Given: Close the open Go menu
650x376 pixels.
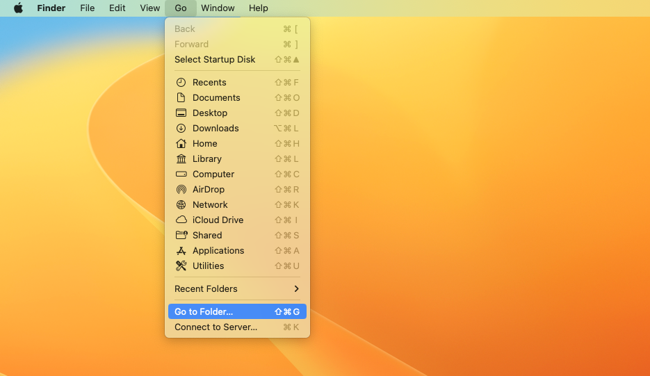Looking at the screenshot, I should (180, 8).
